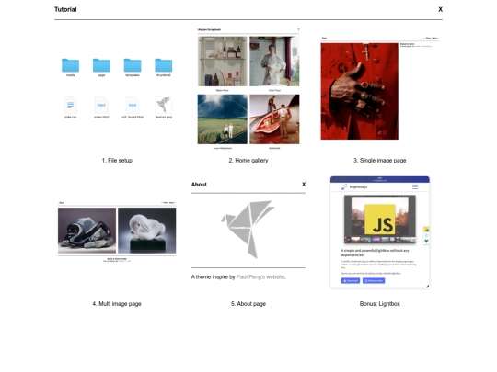Open the "Bonus: Lightbox" caption
The image size is (497, 372).
[380, 304]
